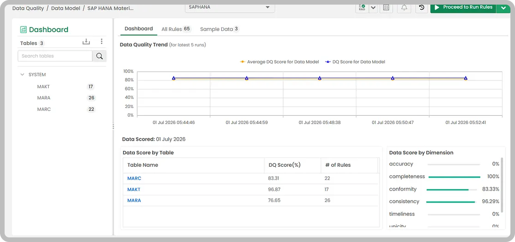Click chart point at 05:48:38 run
Viewport: 515px width, 242px height.
[x=320, y=78]
